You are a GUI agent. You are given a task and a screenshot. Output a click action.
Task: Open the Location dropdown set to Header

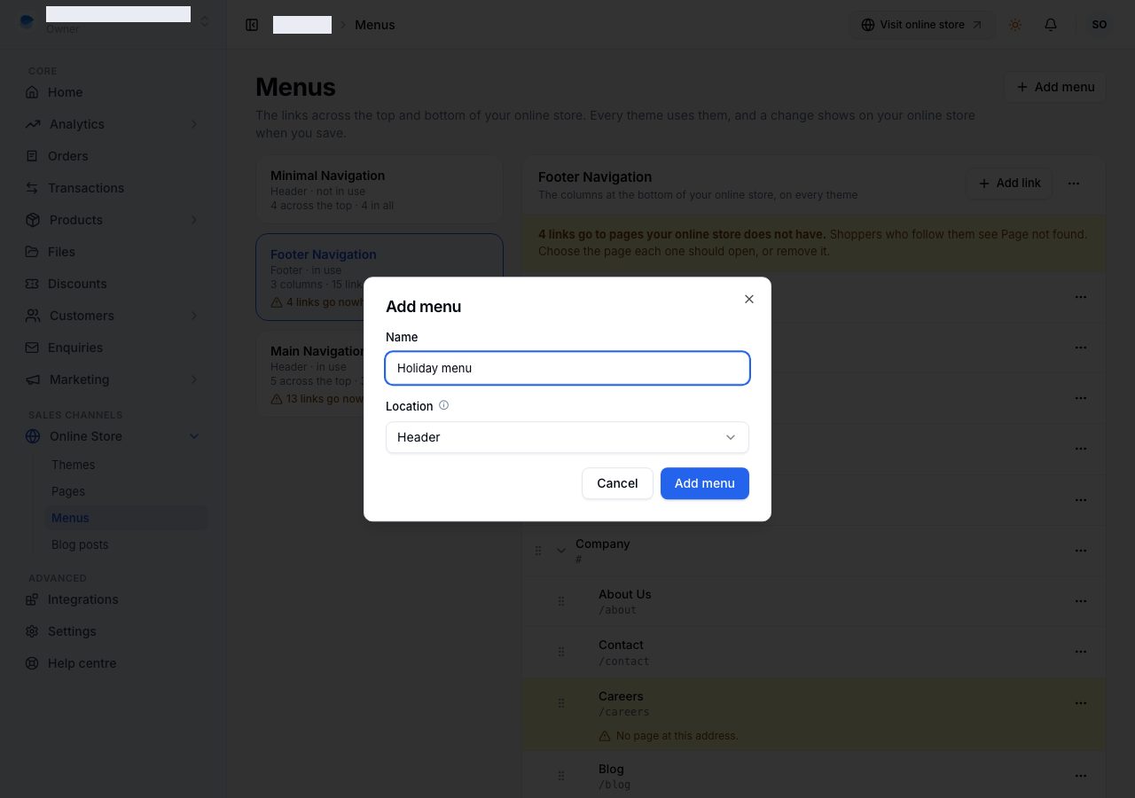[567, 437]
